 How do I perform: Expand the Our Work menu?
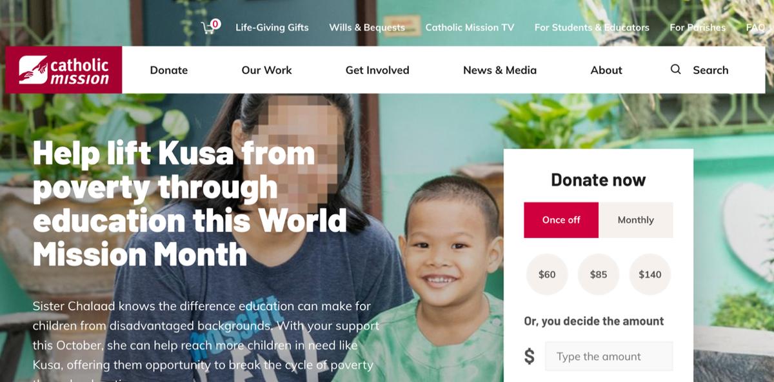coord(267,70)
